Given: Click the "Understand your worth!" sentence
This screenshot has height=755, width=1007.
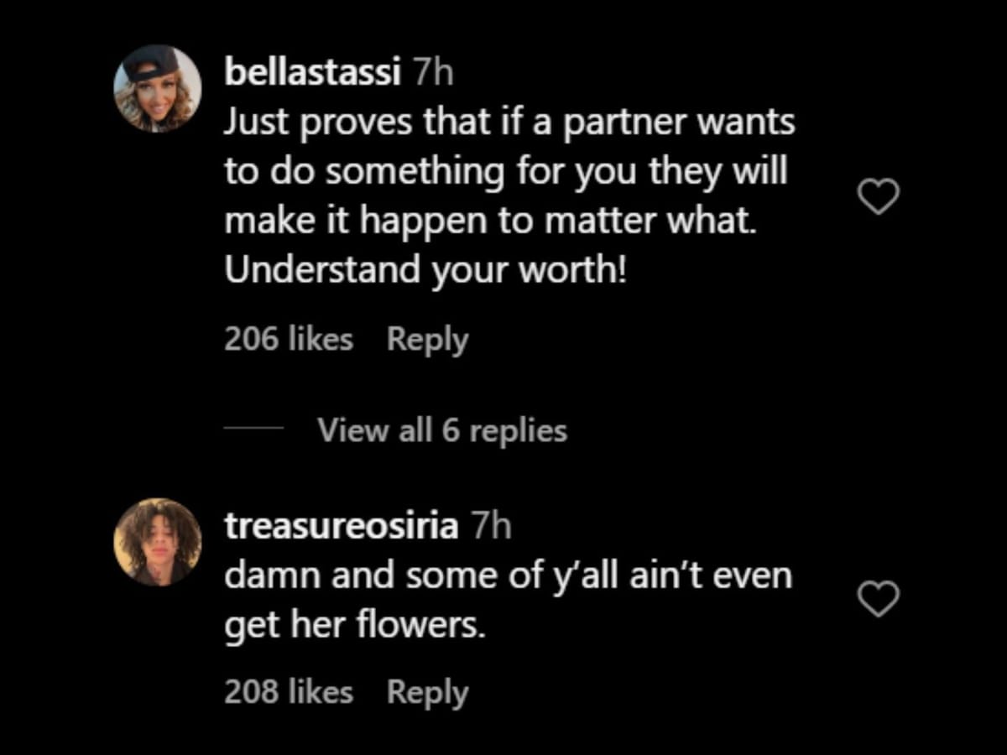Looking at the screenshot, I should coord(425,270).
